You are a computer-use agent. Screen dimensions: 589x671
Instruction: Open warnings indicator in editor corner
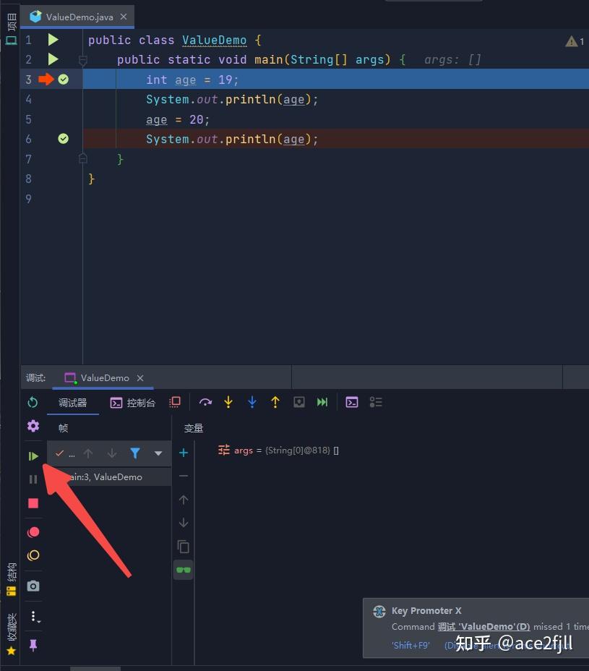575,41
